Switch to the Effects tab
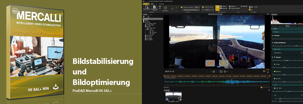The height and width of the screenshot is (104, 303). click(287, 26)
